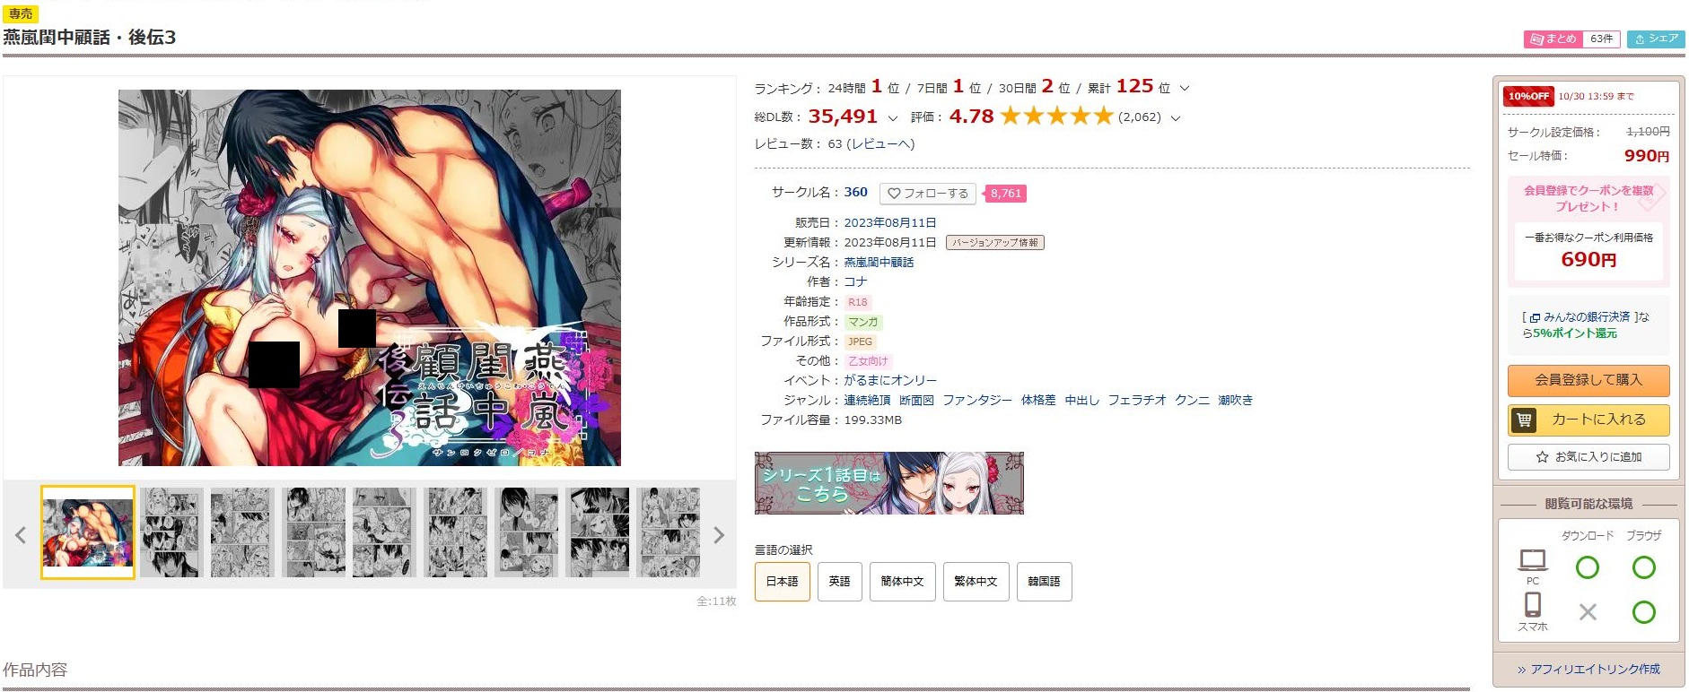The width and height of the screenshot is (1689, 692).
Task: Open みんなの銀行決済 external link icon
Action: click(1535, 317)
